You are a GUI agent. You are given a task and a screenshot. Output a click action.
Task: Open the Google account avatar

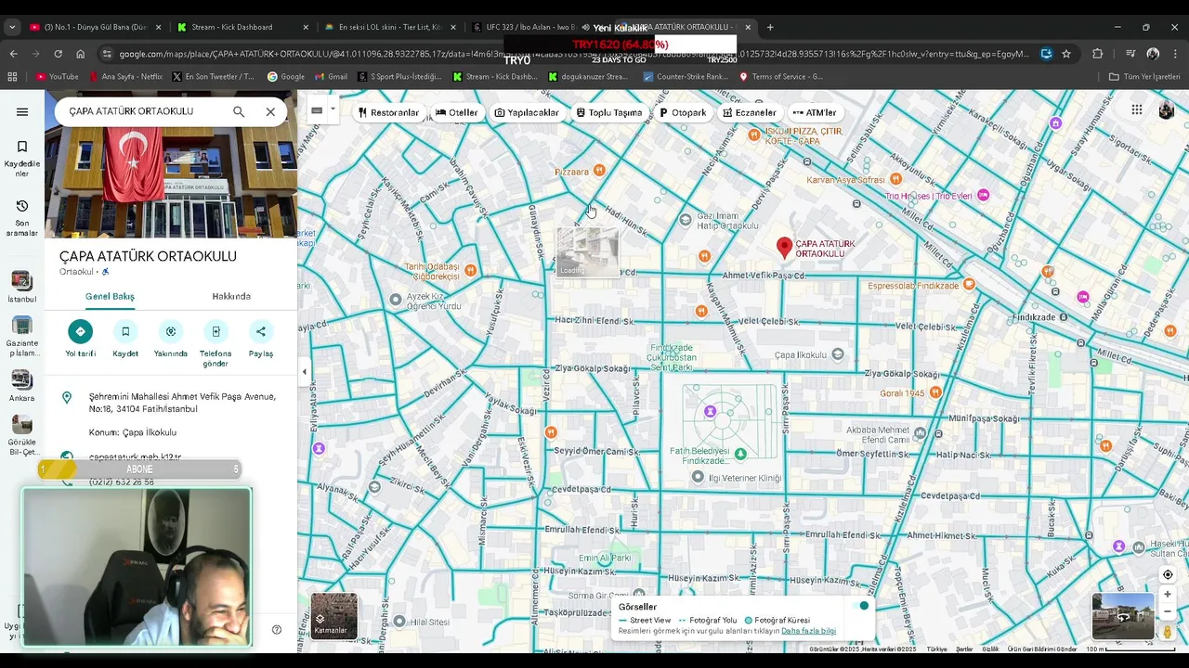[x=1167, y=110]
